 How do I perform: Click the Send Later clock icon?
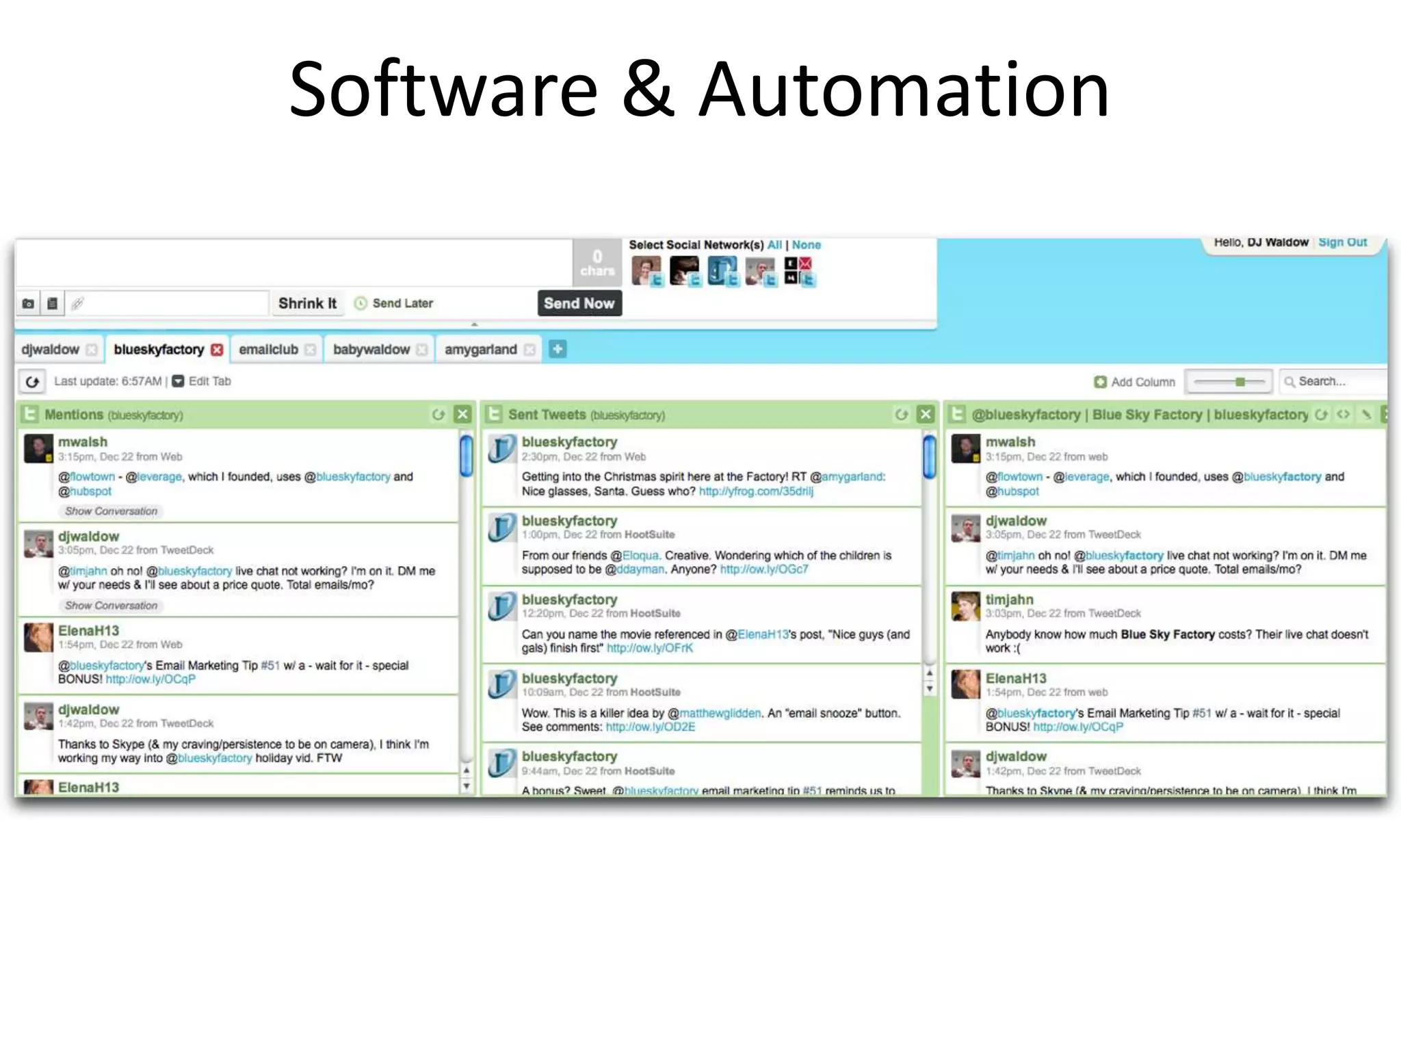[361, 303]
